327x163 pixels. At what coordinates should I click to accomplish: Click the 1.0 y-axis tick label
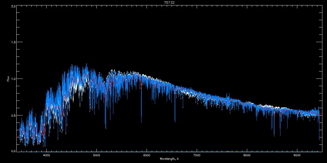(x=13, y=79)
